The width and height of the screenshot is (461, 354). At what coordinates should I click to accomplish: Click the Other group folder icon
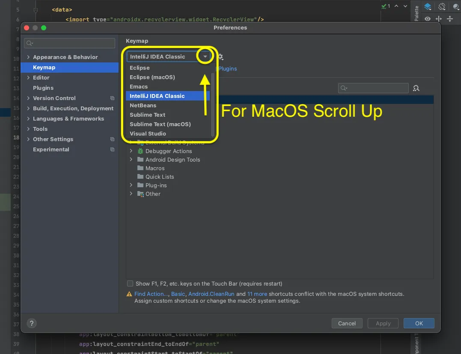click(140, 194)
